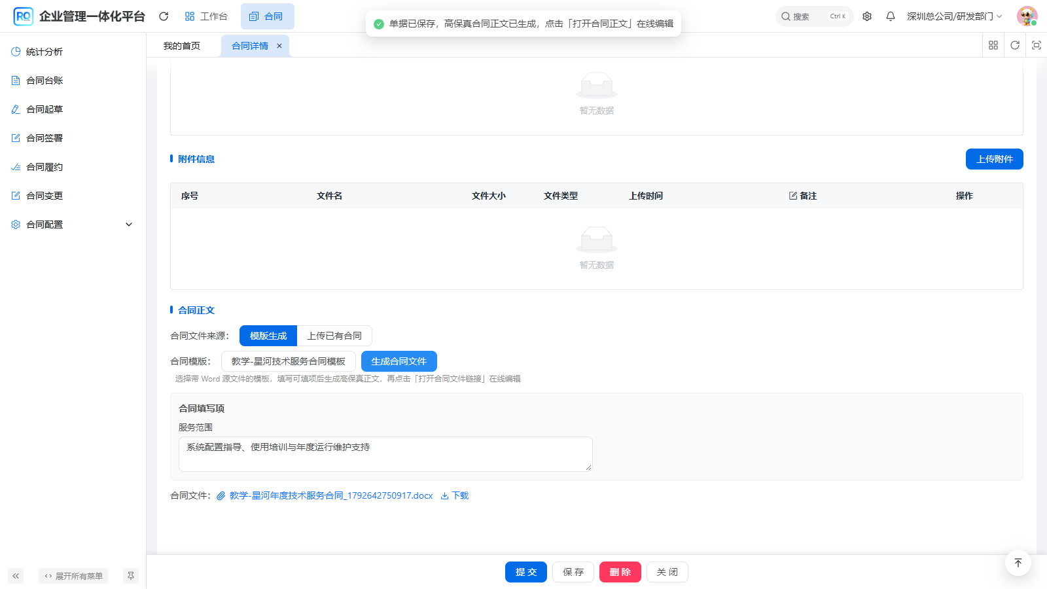The image size is (1047, 589).
Task: Click the page reload icon beside platform title
Action: (x=164, y=16)
